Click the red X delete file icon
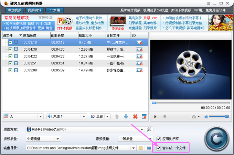The height and width of the screenshot is (155, 234). click(135, 116)
